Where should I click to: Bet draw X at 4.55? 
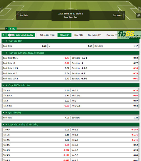coord(70,46)
